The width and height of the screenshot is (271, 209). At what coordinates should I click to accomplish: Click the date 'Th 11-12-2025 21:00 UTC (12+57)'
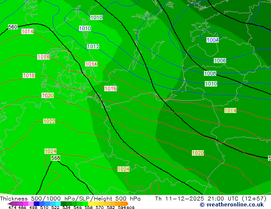tap(211, 199)
